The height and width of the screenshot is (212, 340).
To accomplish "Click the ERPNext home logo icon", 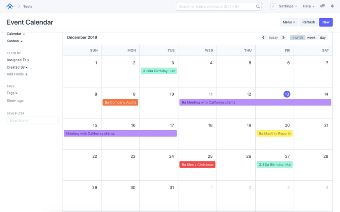I will coord(10,6).
